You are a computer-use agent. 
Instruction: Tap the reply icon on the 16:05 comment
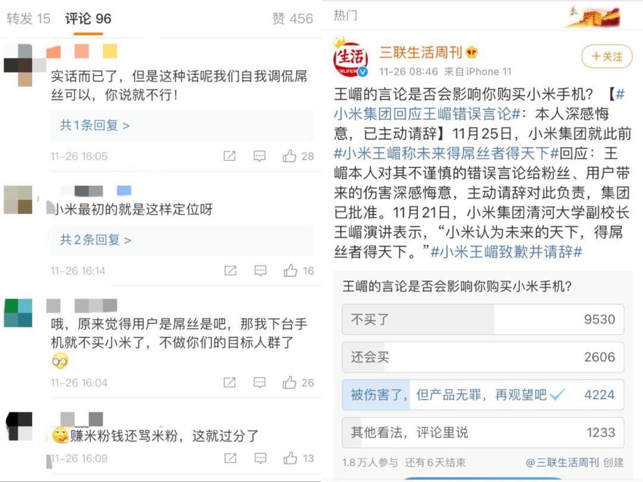tap(260, 156)
